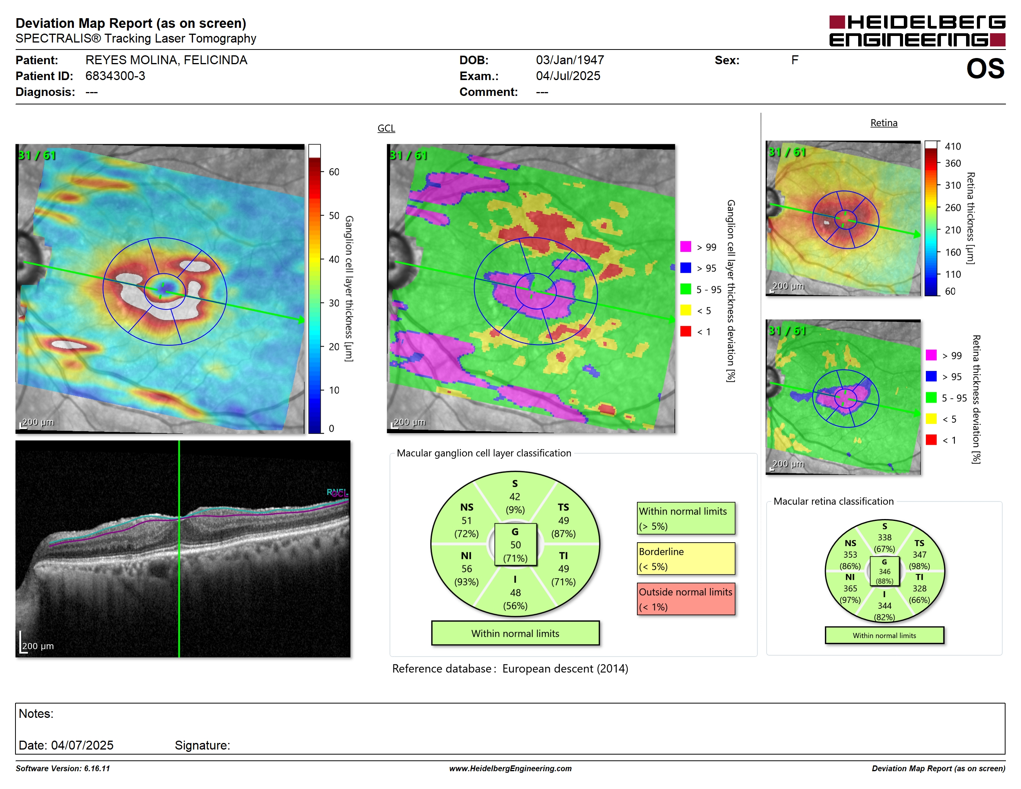Click red < 1 swatch in GCL legend
The height and width of the screenshot is (789, 1021).
[685, 331]
